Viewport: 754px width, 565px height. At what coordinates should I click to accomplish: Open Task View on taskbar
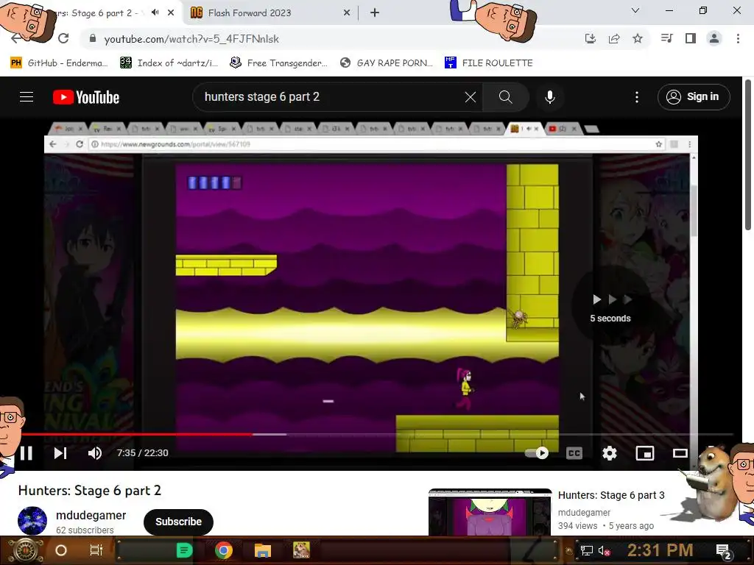coord(96,550)
